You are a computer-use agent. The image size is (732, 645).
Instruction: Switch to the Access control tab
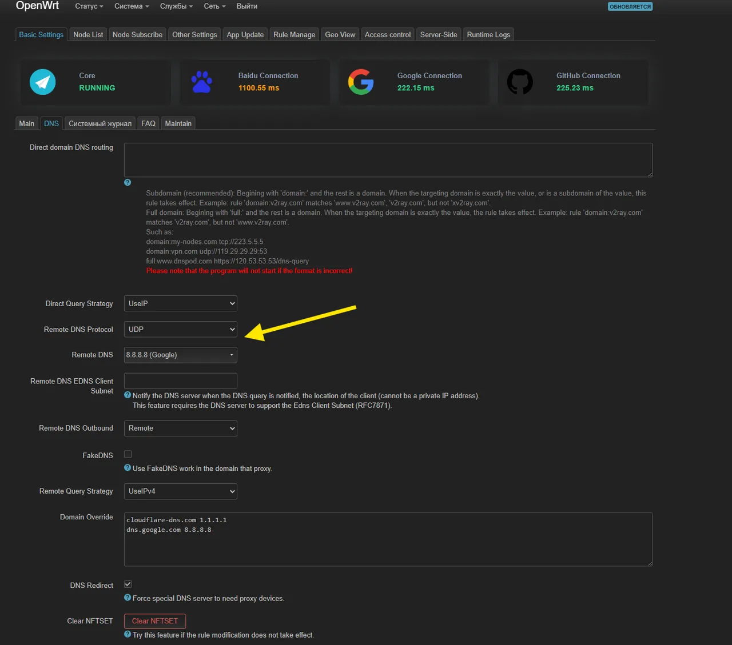pos(388,34)
